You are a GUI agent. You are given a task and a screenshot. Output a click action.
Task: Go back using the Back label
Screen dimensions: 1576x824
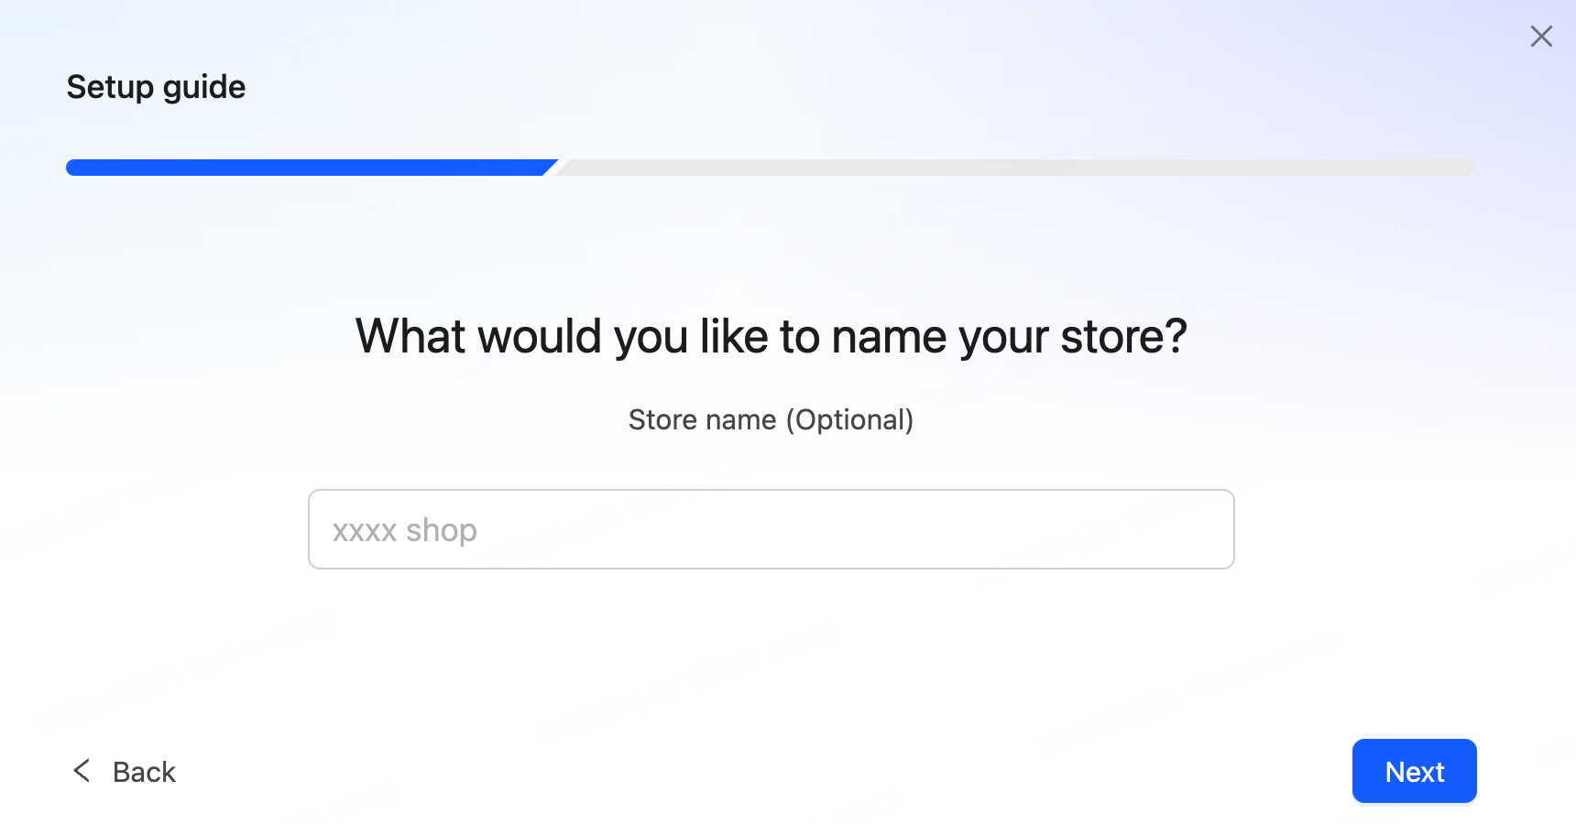pos(144,772)
